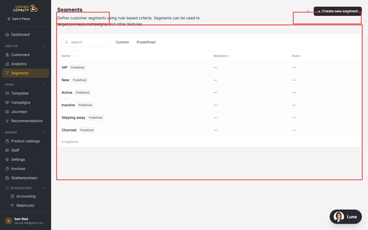The width and height of the screenshot is (368, 230).
Task: Open the Active segment row
Action: point(210,93)
